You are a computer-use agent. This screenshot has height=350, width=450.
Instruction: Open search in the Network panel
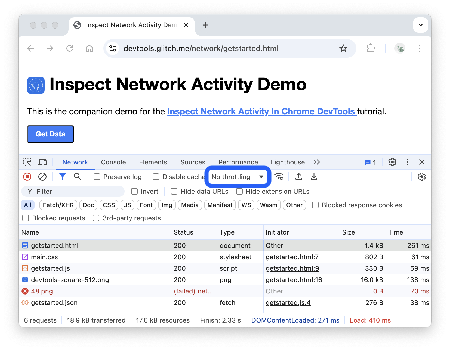click(x=78, y=177)
